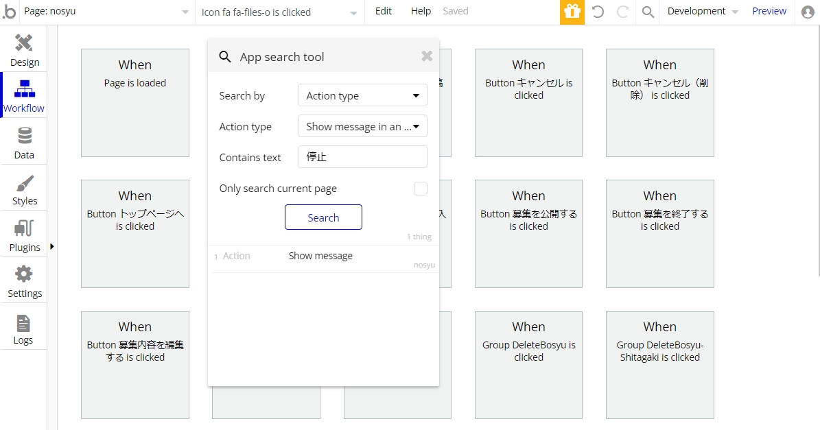Open the Design tab in sidebar
820x430 pixels.
click(x=24, y=51)
